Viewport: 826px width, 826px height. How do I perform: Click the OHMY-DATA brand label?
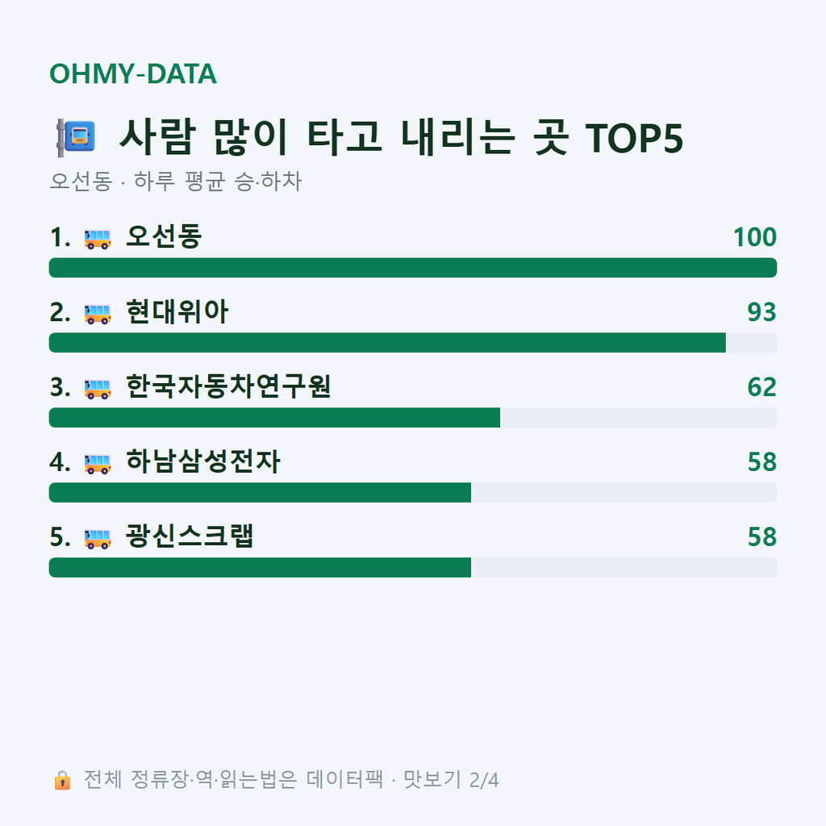tap(133, 73)
